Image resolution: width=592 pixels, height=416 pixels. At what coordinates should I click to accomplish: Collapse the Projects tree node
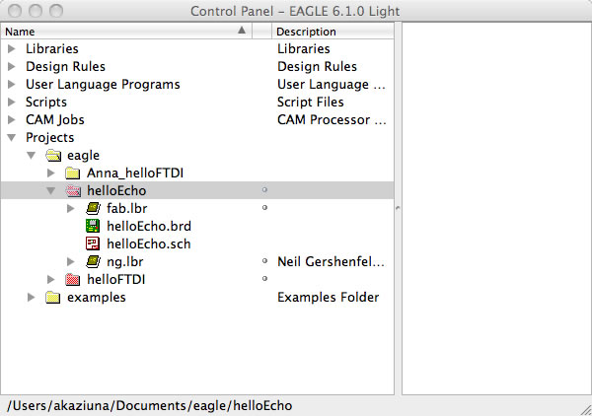[12, 138]
